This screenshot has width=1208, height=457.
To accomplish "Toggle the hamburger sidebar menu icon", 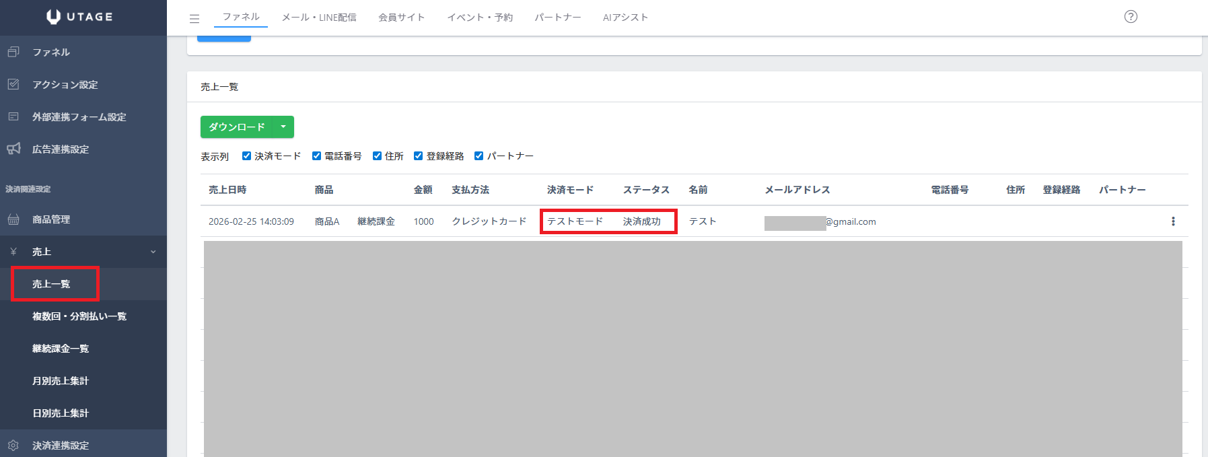I will click(x=194, y=18).
